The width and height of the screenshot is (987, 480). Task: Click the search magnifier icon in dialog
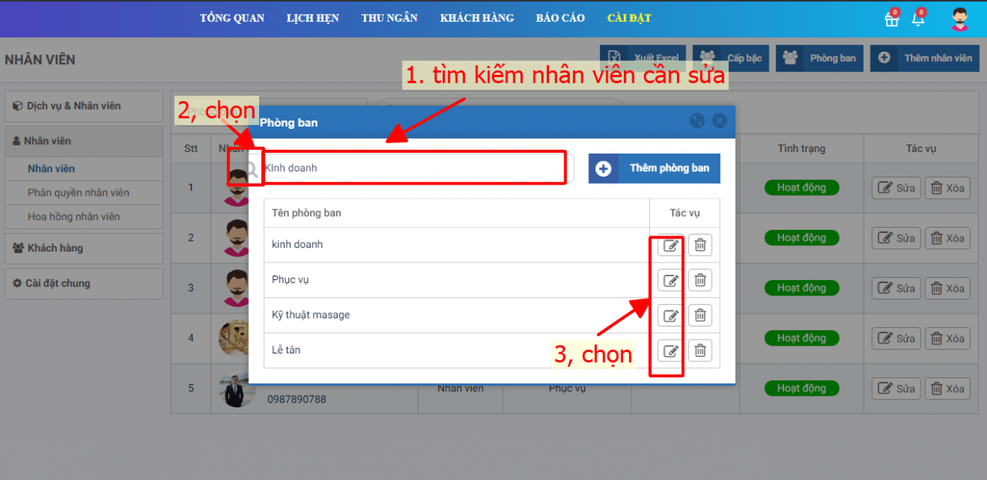[x=251, y=168]
